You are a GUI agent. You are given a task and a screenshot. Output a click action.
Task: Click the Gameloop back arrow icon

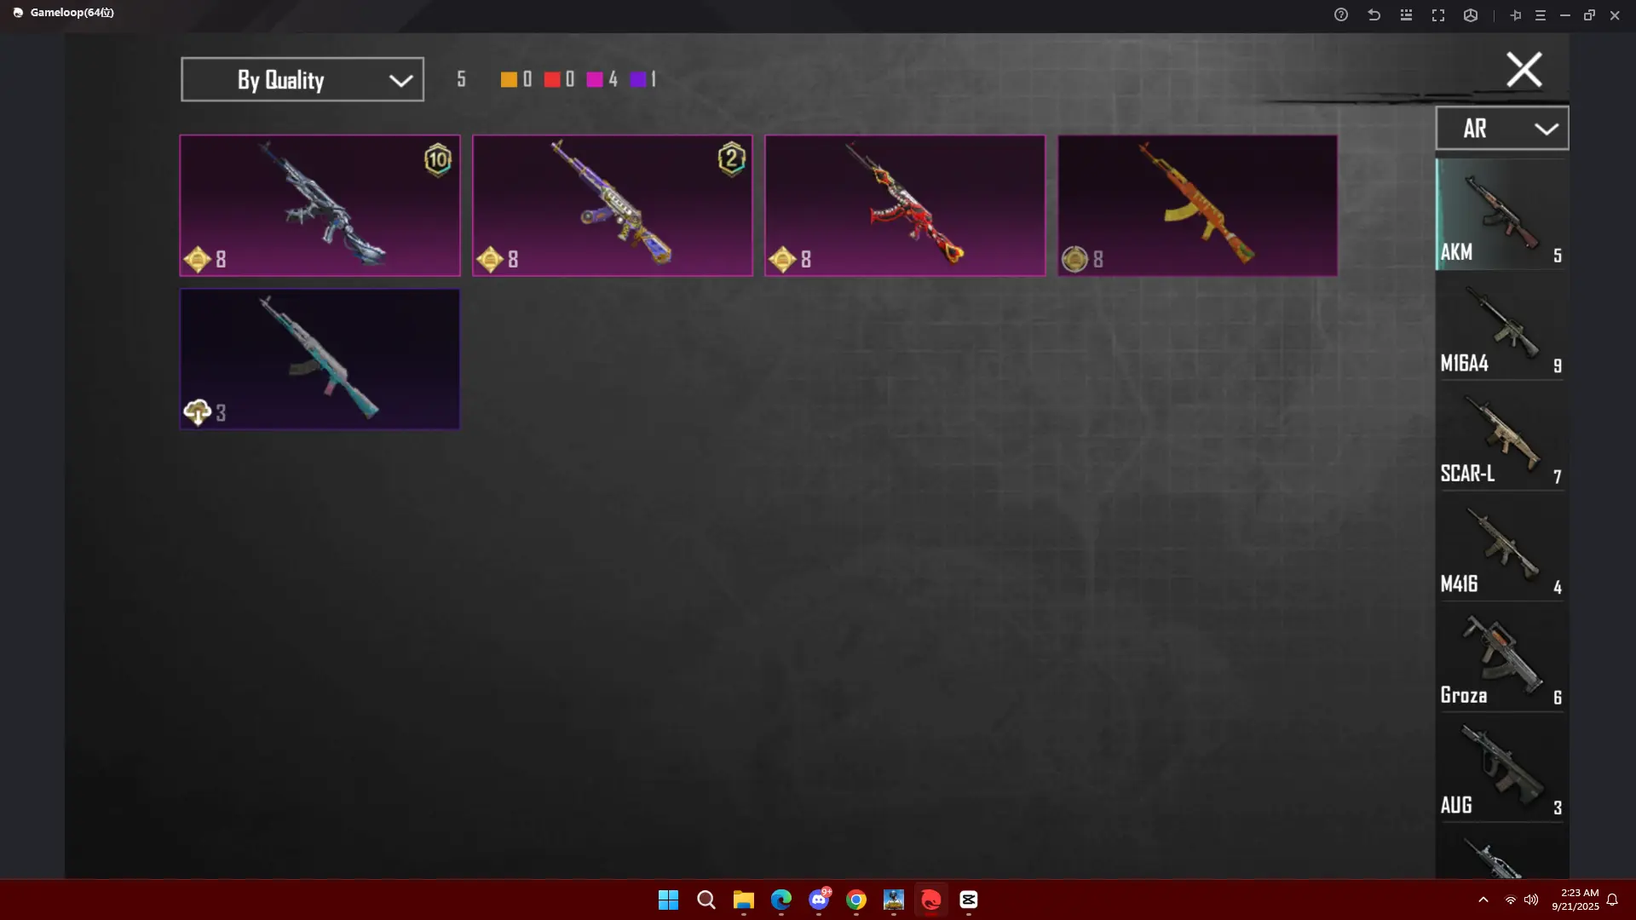[x=1374, y=15]
